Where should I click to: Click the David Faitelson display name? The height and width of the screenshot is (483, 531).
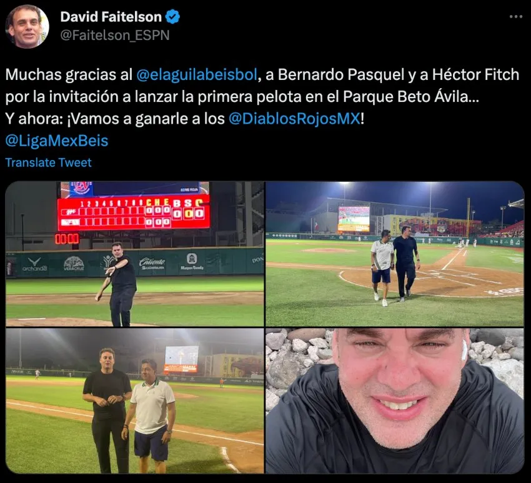coord(111,17)
